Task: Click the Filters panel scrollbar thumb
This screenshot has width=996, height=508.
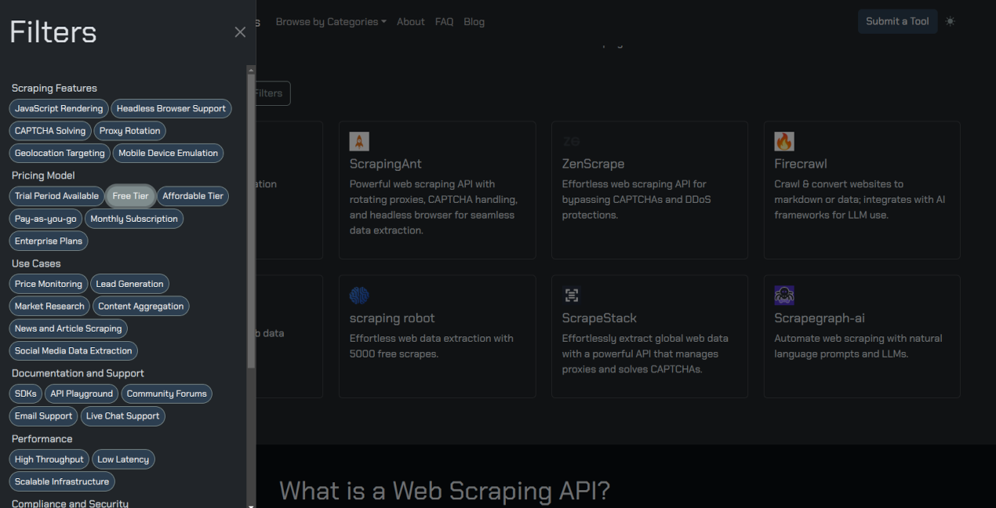Action: [x=251, y=222]
